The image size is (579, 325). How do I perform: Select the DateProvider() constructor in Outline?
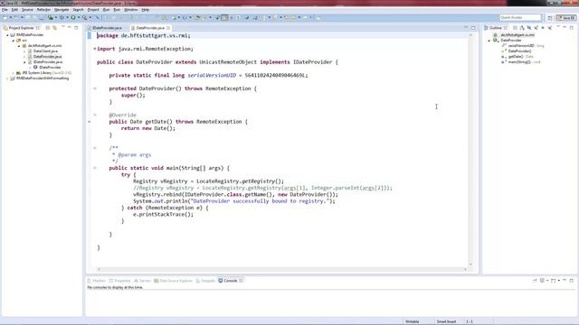coord(519,51)
